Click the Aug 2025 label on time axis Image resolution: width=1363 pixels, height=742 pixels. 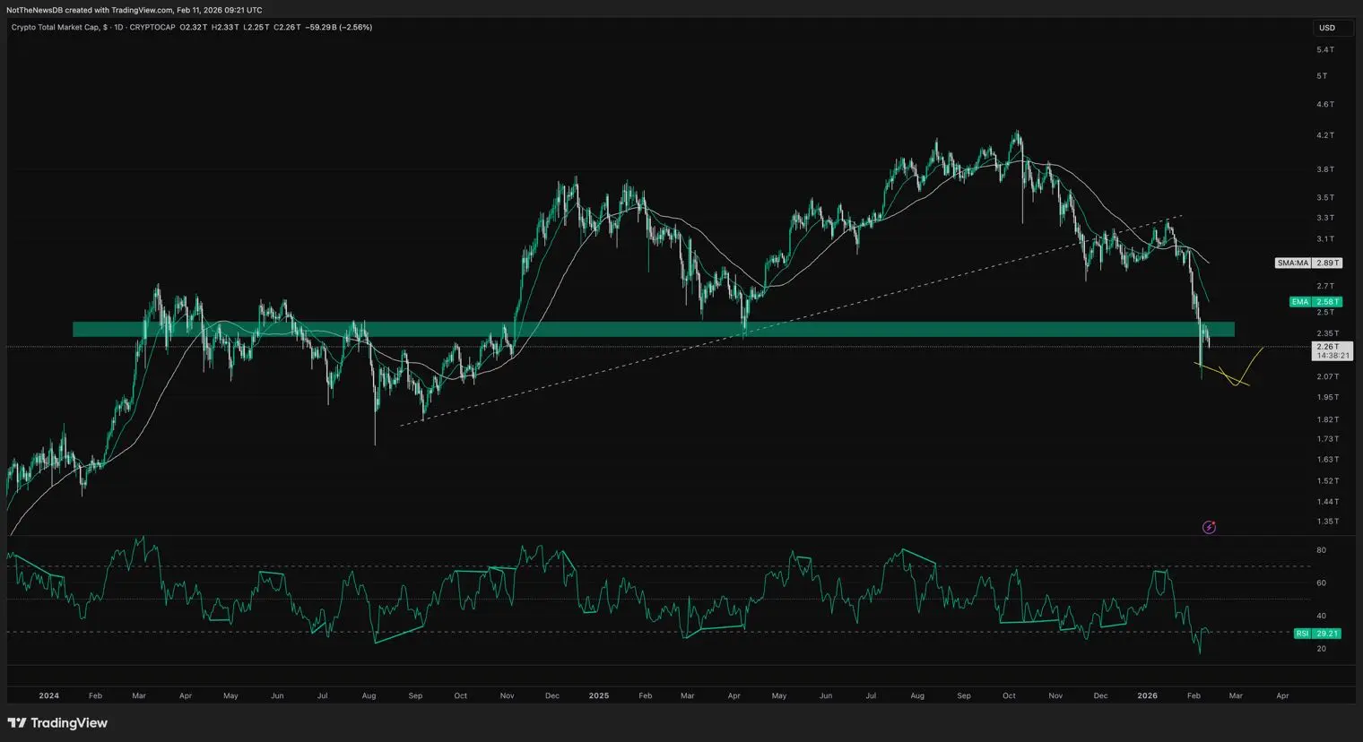pos(916,695)
